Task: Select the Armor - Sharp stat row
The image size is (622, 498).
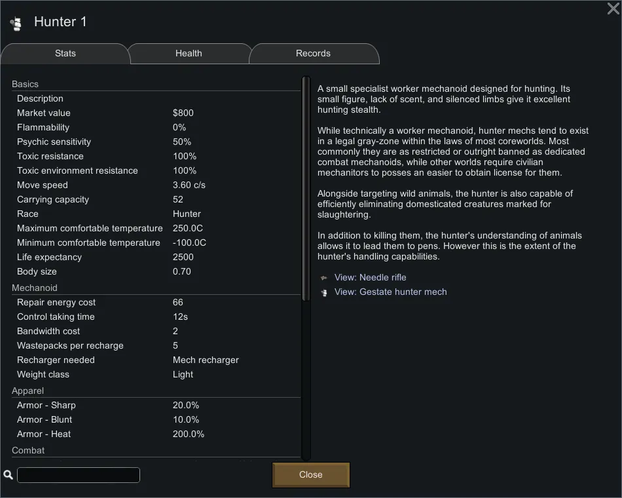Action: (157, 406)
